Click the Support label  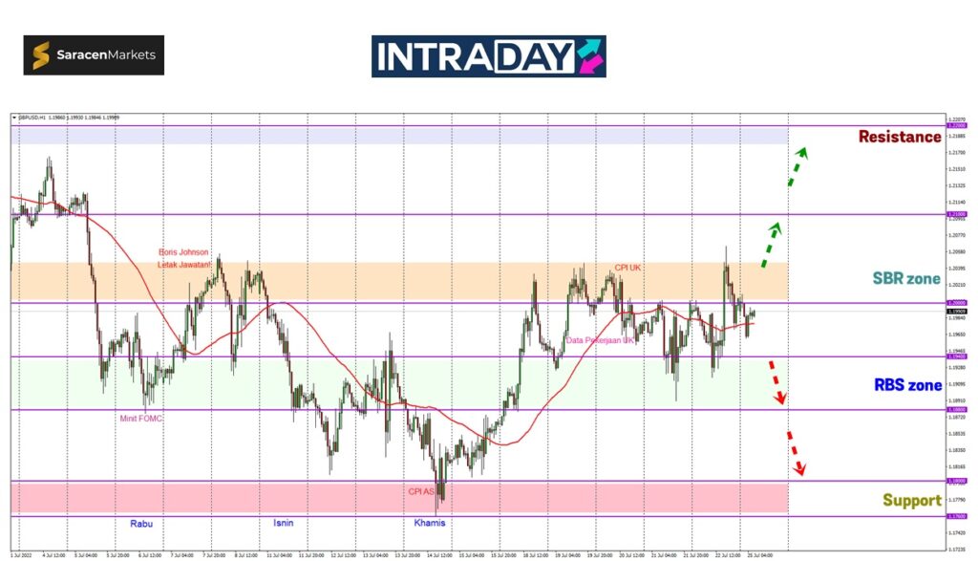pos(911,500)
